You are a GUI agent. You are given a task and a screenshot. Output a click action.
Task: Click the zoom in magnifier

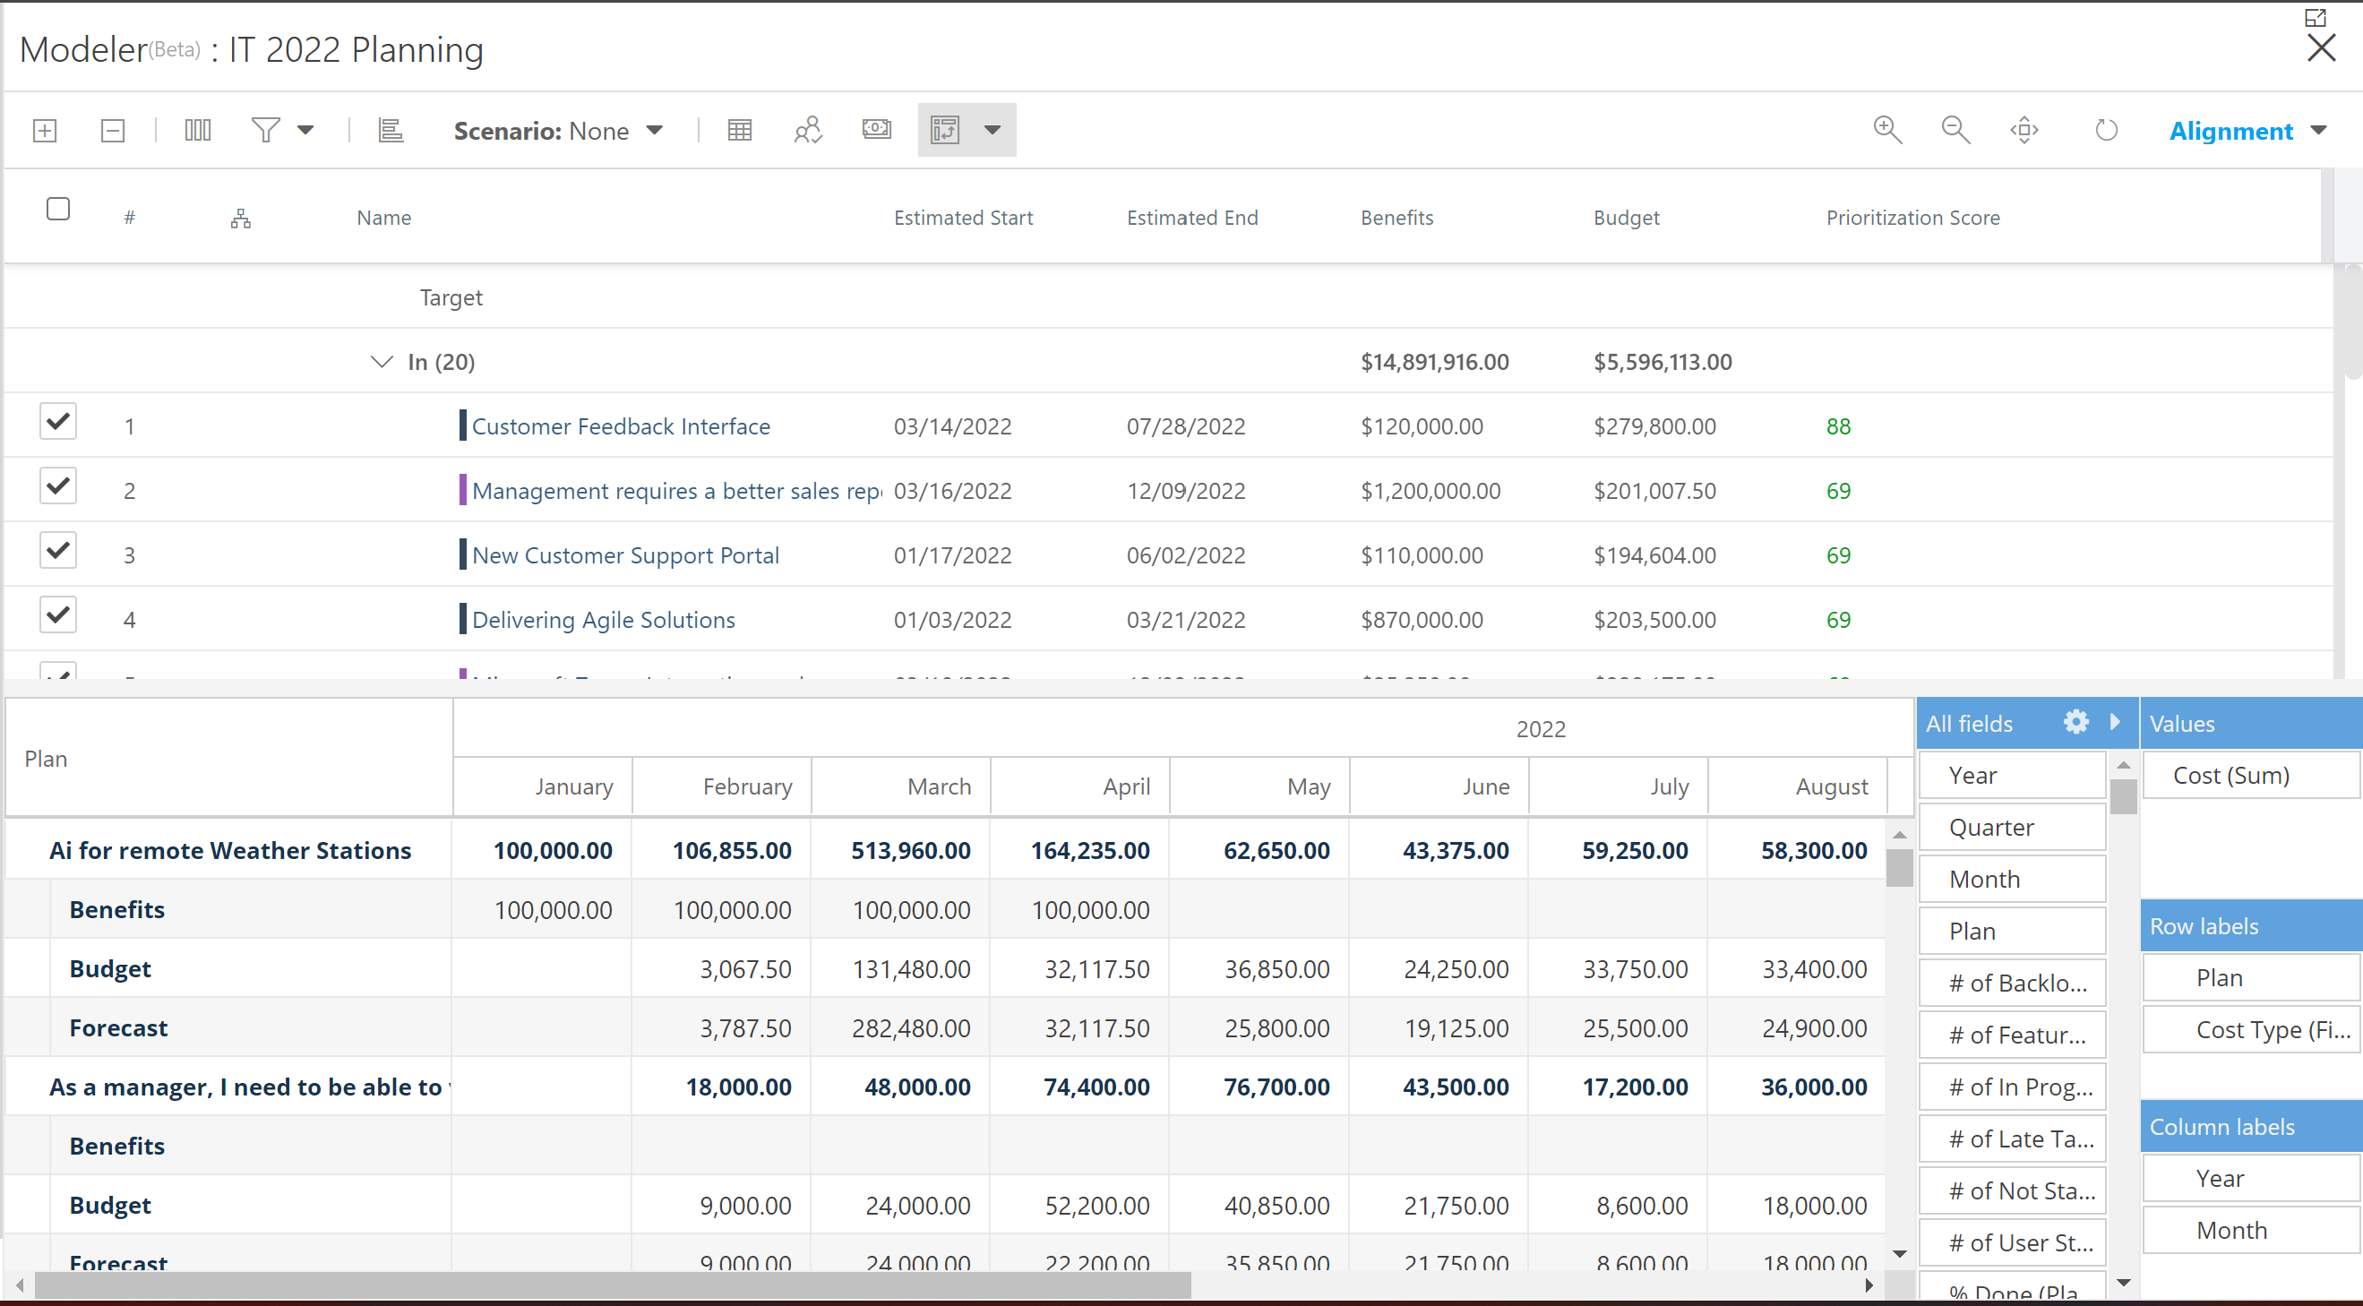pos(1887,130)
